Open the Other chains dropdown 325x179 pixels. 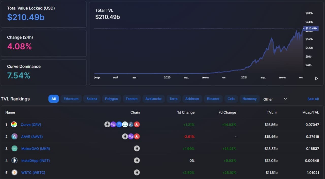[275, 99]
